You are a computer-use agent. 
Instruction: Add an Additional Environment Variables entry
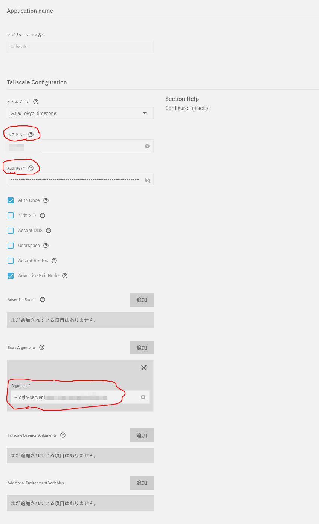(142, 483)
